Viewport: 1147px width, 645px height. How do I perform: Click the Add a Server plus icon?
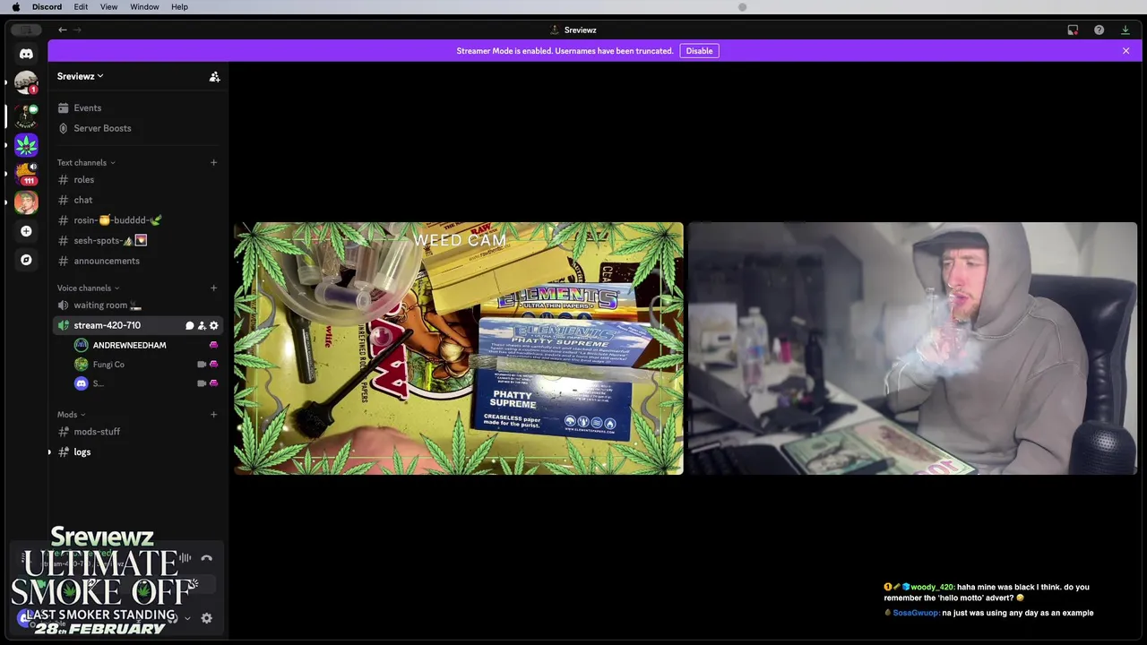tap(26, 231)
